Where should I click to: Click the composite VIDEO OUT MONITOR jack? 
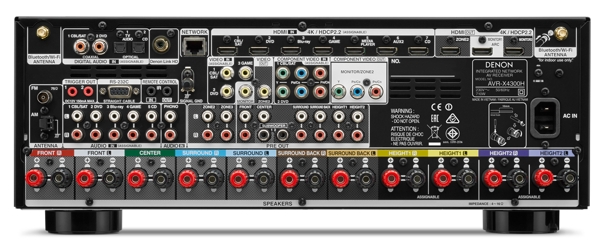click(246, 91)
